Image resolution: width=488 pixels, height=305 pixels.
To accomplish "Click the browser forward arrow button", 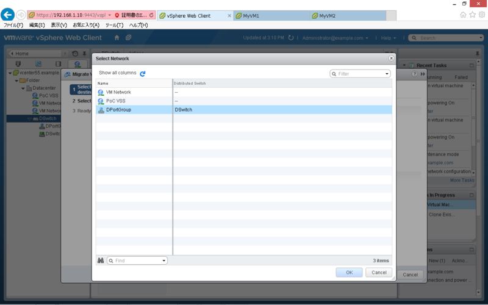I will (x=21, y=15).
